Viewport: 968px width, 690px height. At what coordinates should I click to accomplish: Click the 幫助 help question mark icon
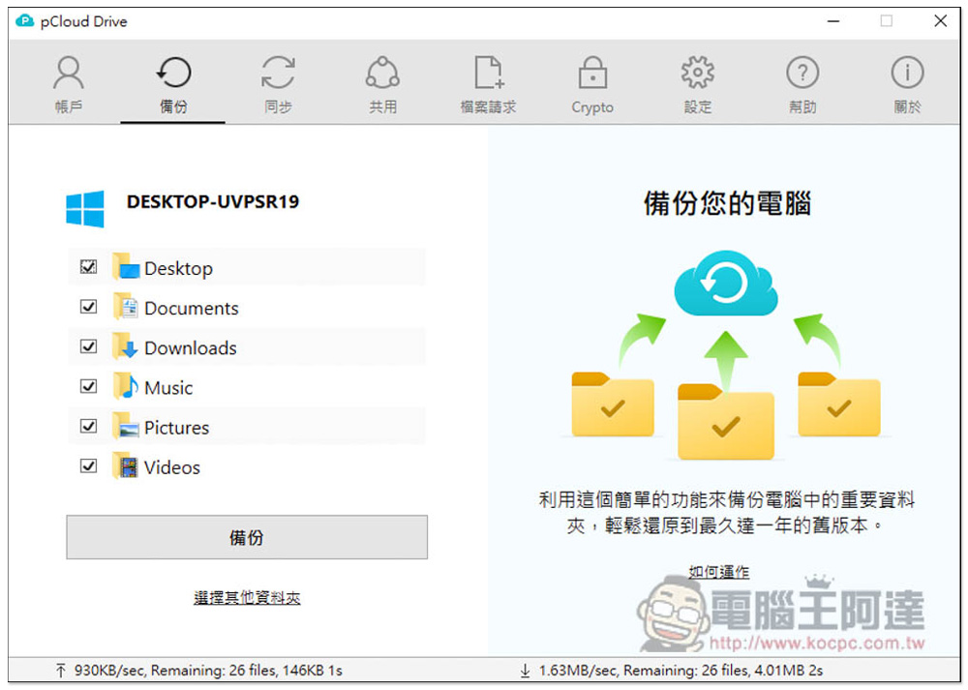click(x=802, y=73)
